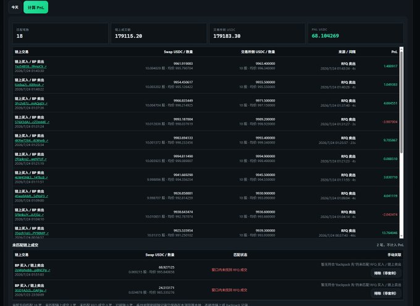Select negative PnL value -3.987004
This screenshot has width=420, height=306.
(x=390, y=122)
